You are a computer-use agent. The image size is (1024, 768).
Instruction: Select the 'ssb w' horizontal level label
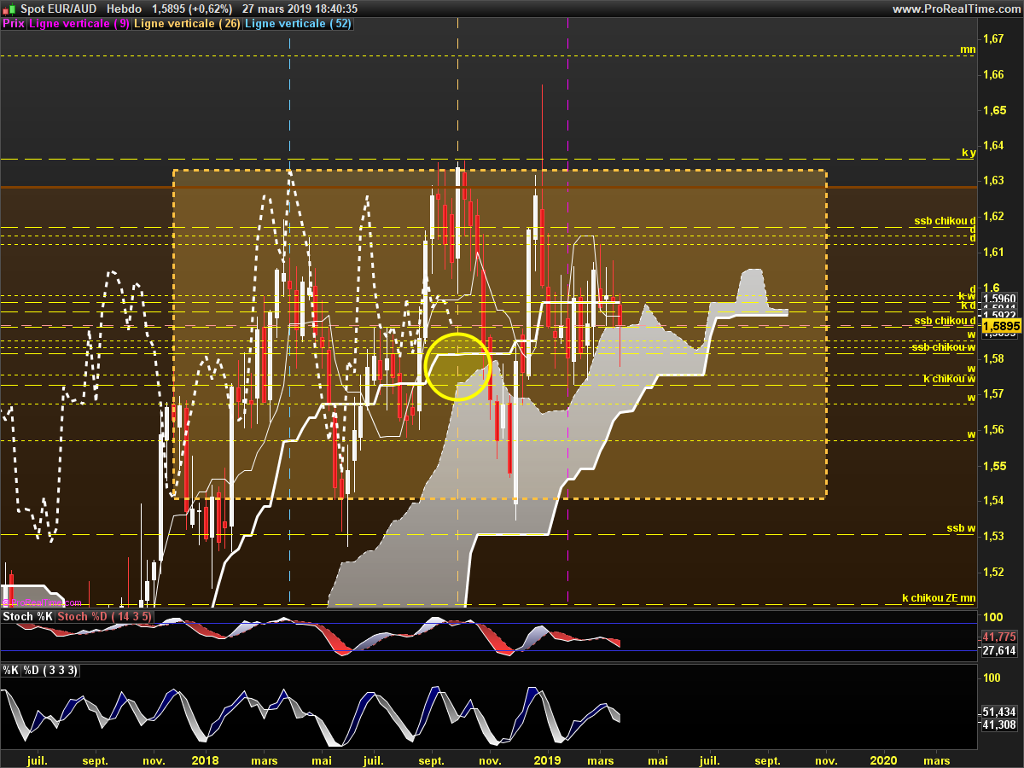pos(961,528)
